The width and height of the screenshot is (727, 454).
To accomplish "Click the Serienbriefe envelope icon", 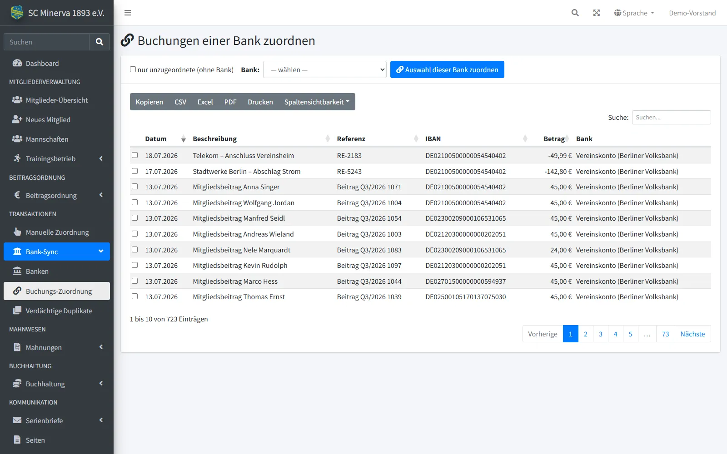I will [x=17, y=420].
